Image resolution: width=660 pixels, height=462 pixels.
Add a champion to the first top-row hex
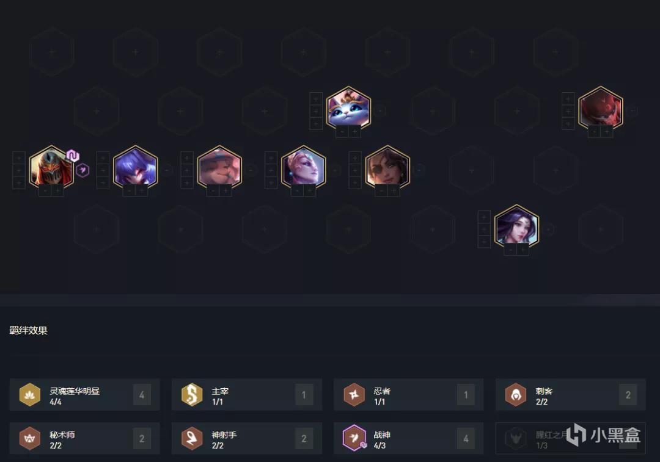coord(52,52)
